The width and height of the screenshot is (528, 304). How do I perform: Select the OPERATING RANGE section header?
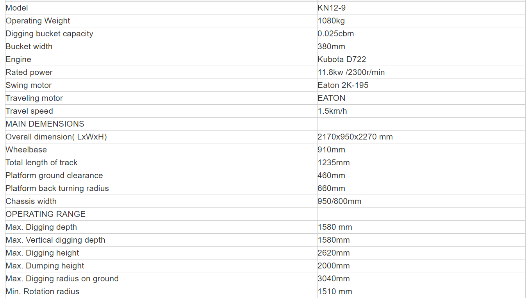[x=45, y=214]
